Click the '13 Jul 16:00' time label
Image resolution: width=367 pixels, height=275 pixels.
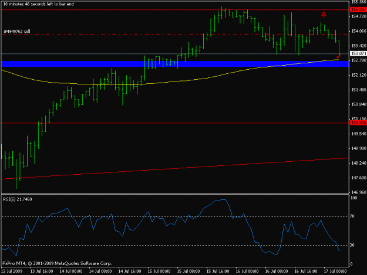click(42, 271)
